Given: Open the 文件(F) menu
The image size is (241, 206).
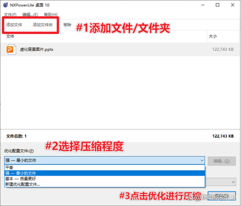Looking at the screenshot, I should tap(10, 15).
